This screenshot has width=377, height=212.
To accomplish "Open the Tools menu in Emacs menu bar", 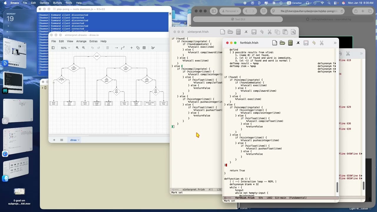I will click(x=69, y=3).
